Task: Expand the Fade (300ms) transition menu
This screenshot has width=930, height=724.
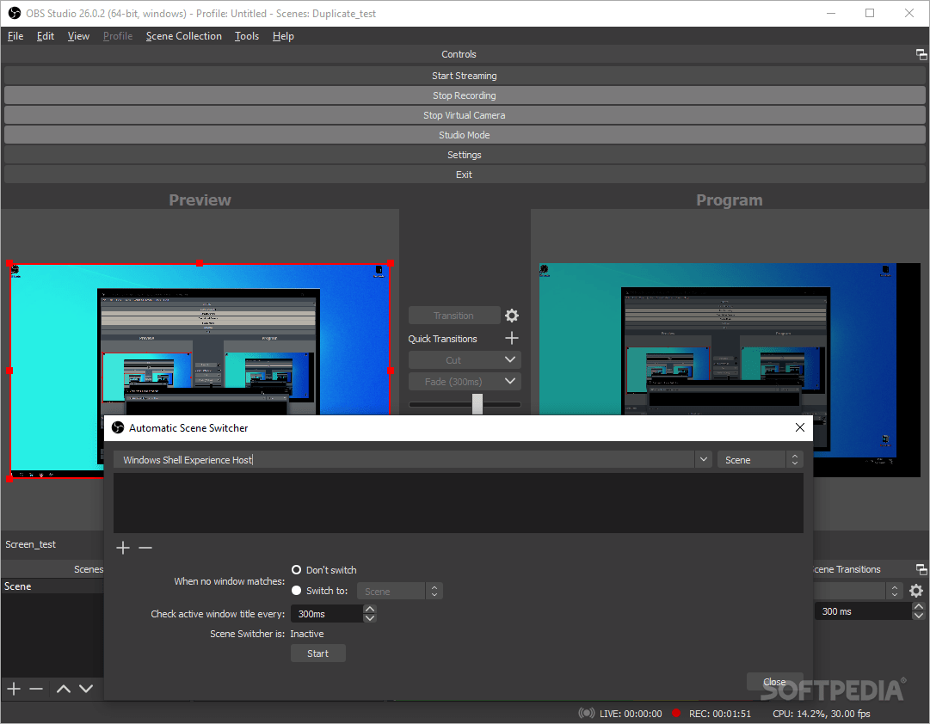Action: (509, 381)
